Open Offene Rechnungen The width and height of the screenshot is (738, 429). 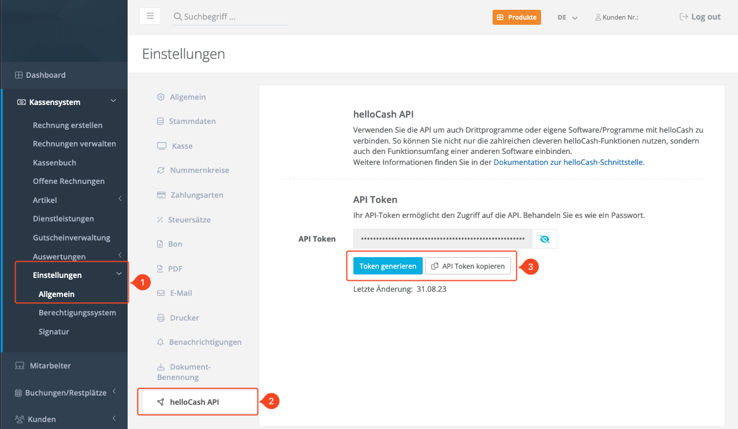pos(69,181)
